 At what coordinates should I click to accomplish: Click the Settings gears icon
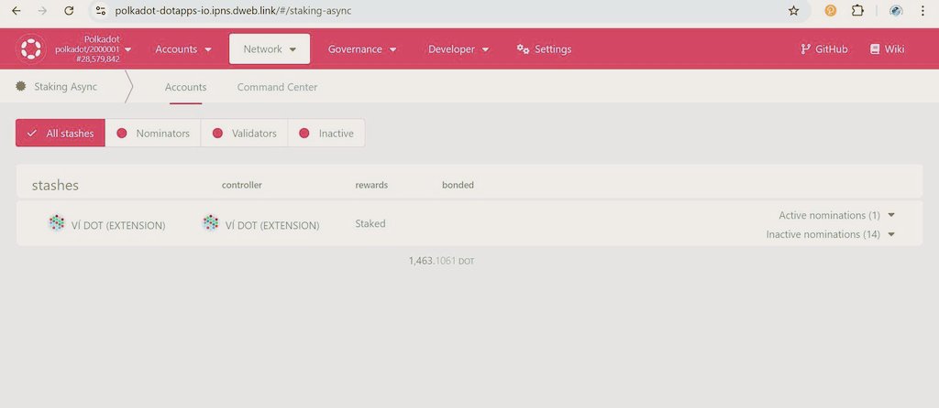(523, 49)
